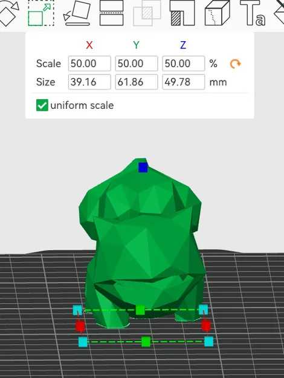Select the right red X scale handle
This screenshot has height=378, width=284.
click(x=205, y=325)
